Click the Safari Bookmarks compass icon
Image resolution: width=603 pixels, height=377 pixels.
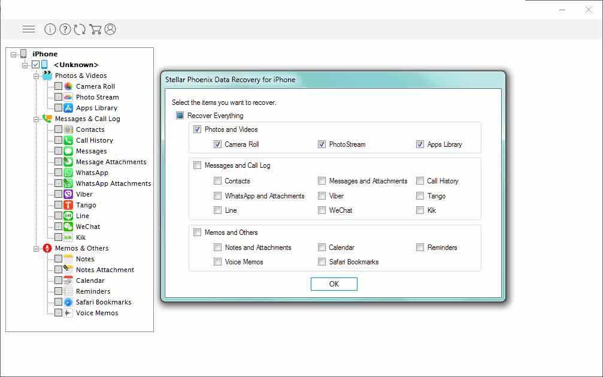tap(68, 302)
